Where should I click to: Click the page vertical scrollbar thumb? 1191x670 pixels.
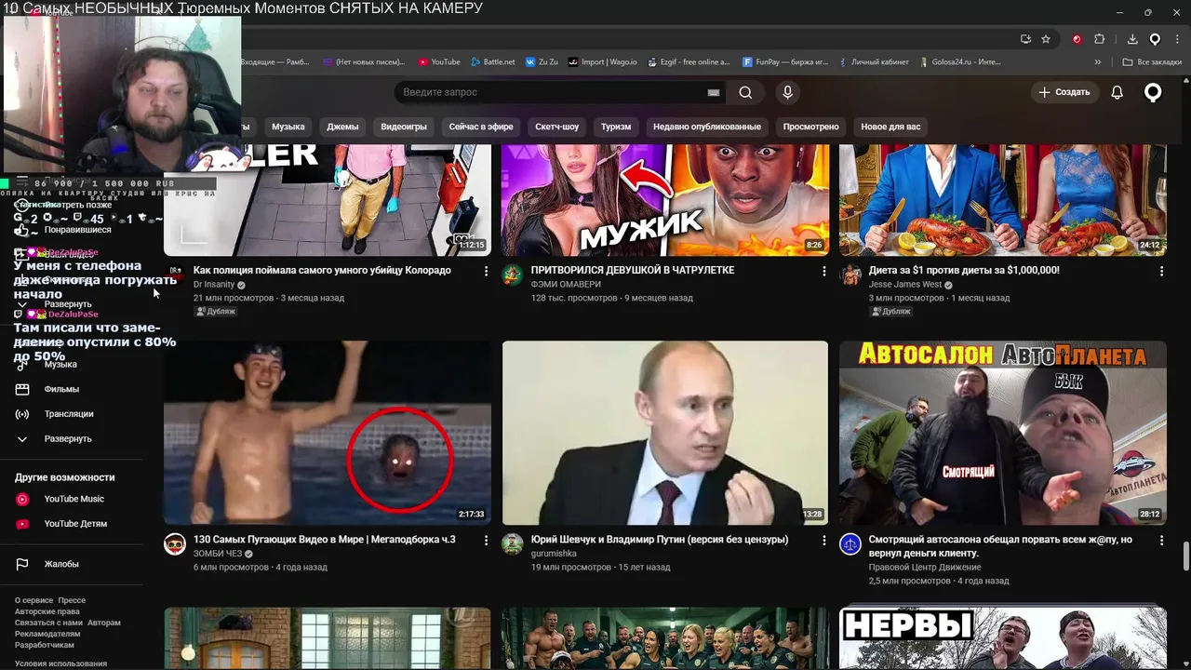[x=1186, y=556]
